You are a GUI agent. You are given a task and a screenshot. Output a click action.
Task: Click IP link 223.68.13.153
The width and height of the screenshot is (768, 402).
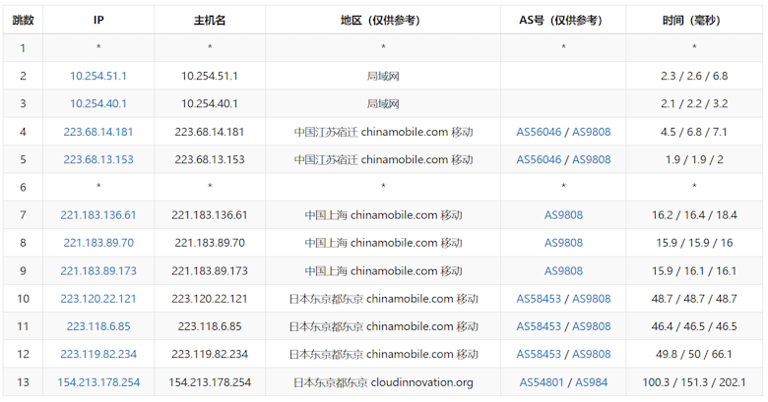[97, 159]
